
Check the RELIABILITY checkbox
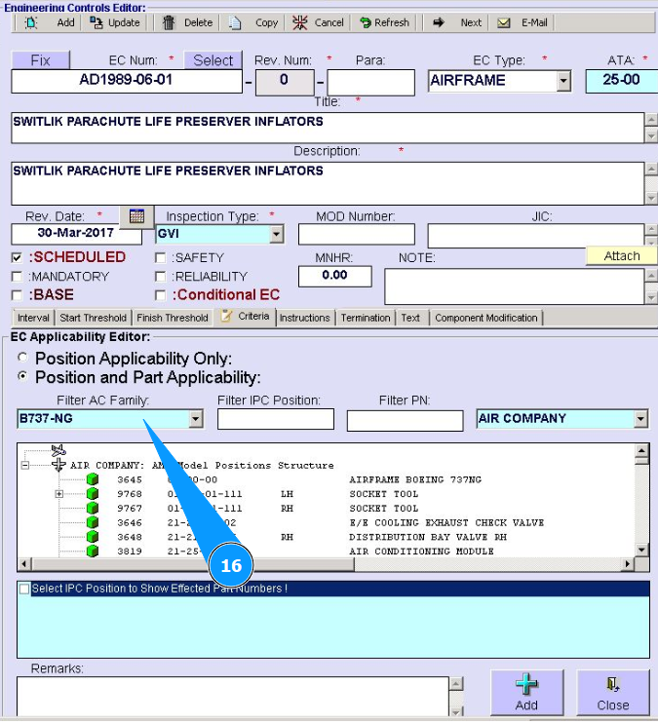point(160,277)
